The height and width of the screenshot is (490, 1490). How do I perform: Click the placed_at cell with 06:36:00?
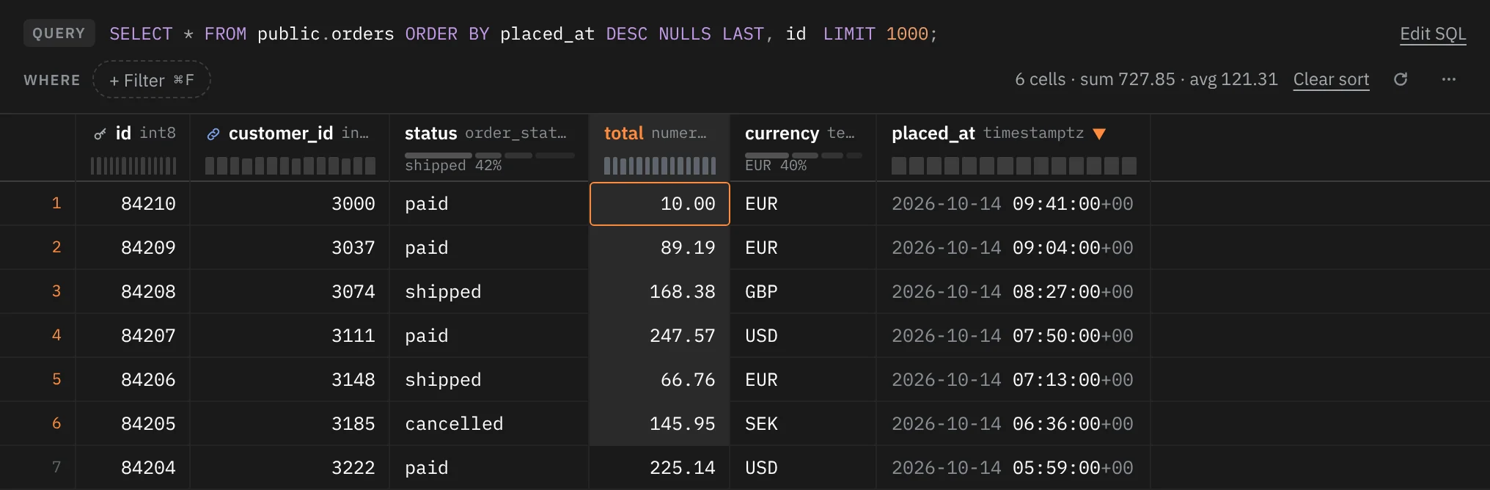[x=1013, y=423]
